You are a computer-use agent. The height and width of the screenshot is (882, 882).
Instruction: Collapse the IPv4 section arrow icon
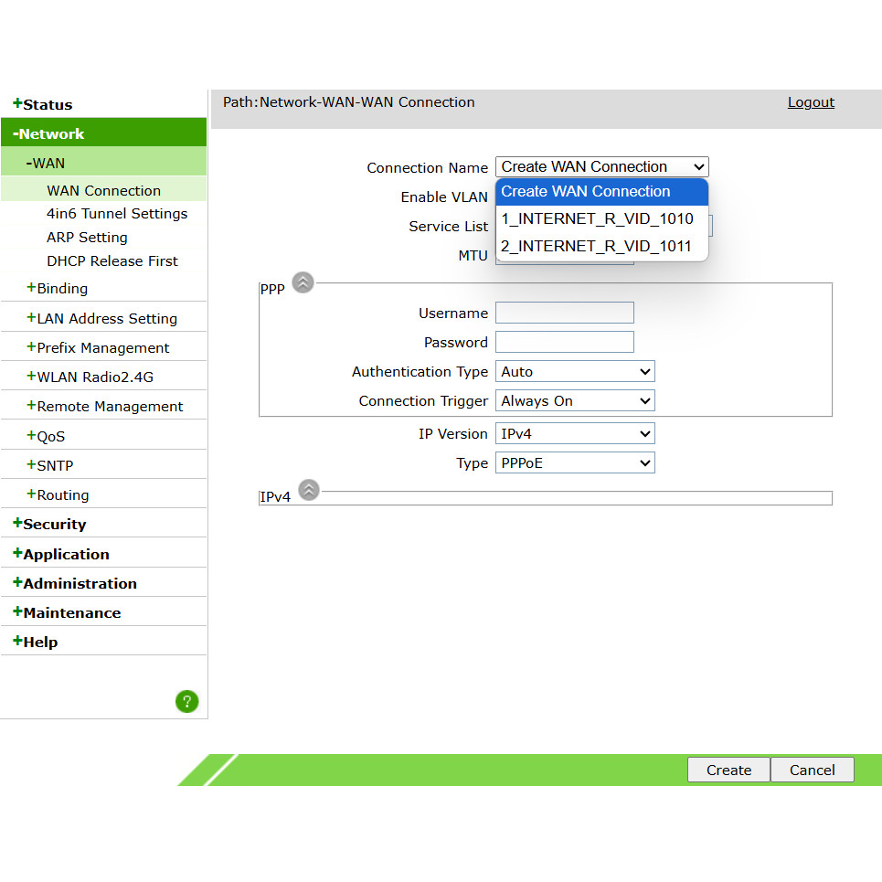[309, 491]
